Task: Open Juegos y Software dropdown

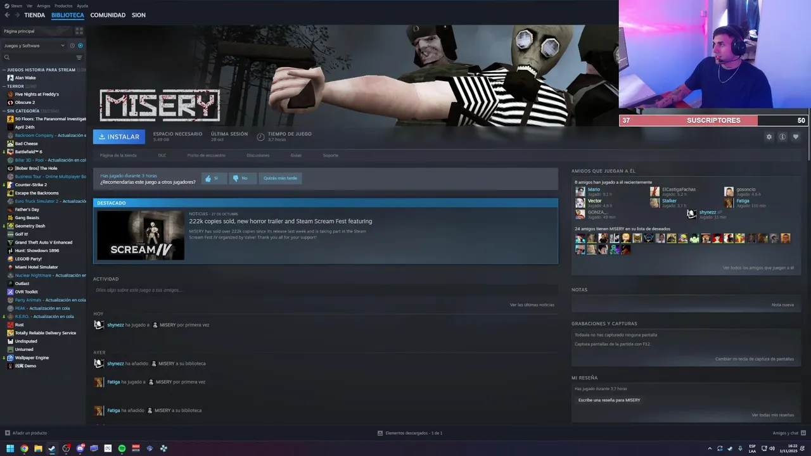Action: pyautogui.click(x=34, y=46)
